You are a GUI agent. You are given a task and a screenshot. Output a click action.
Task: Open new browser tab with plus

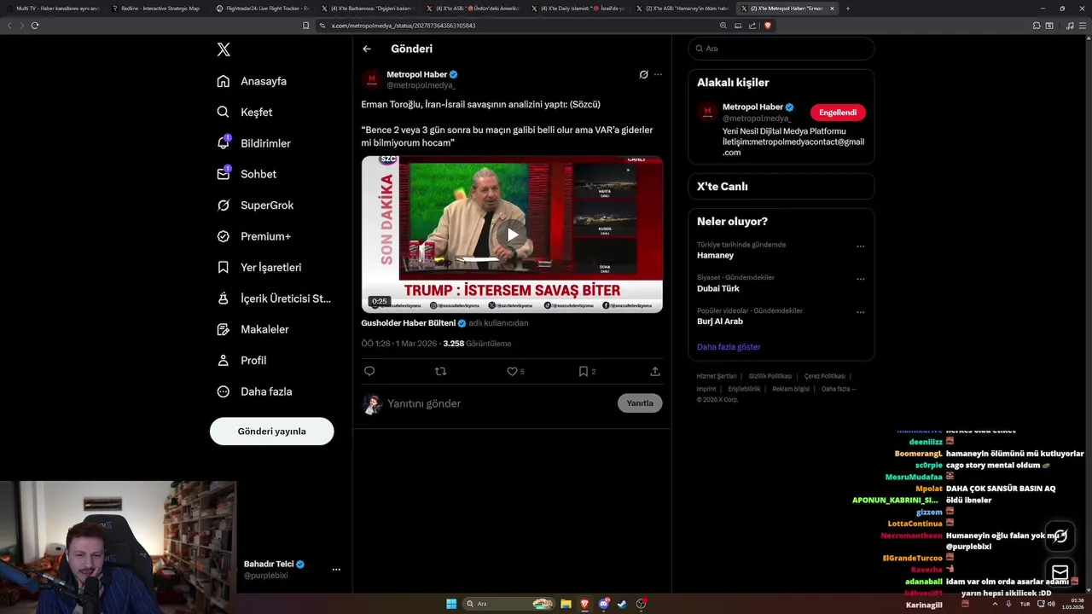pyautogui.click(x=847, y=9)
